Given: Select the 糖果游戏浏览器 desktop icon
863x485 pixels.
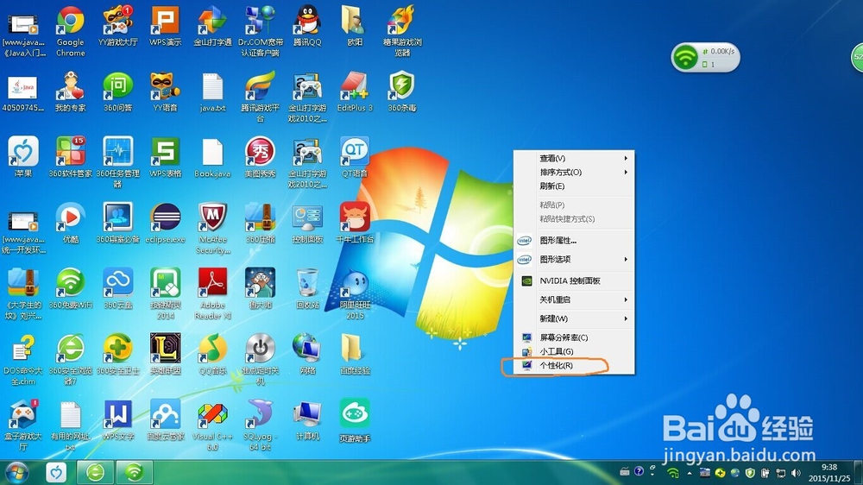Looking at the screenshot, I should 402,31.
